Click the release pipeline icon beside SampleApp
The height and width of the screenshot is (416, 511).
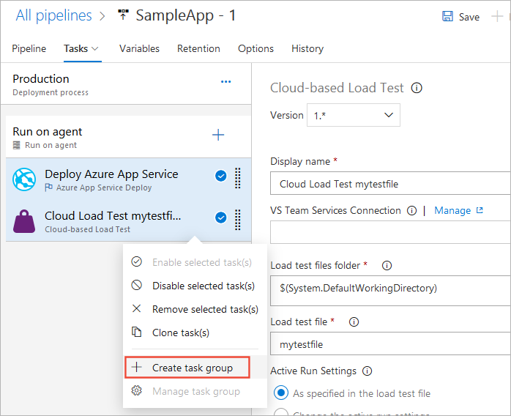coord(123,15)
